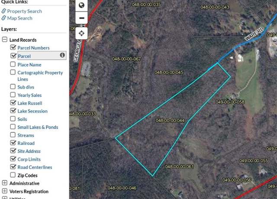Click parcel 048-00-00-045 on the map
Image resolution: width=277 pixels, height=199 pixels.
point(169,72)
